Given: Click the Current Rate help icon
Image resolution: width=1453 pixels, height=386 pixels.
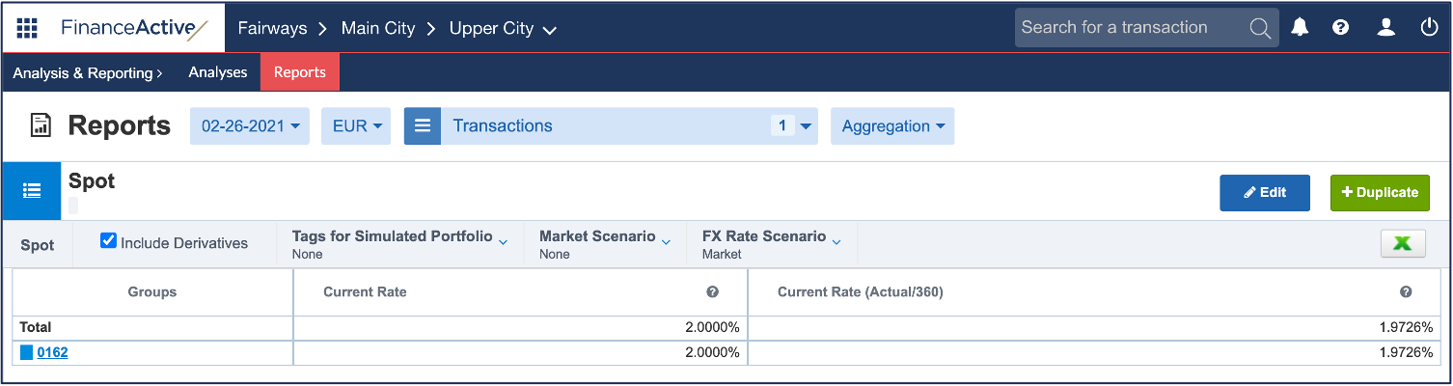Looking at the screenshot, I should 712,292.
